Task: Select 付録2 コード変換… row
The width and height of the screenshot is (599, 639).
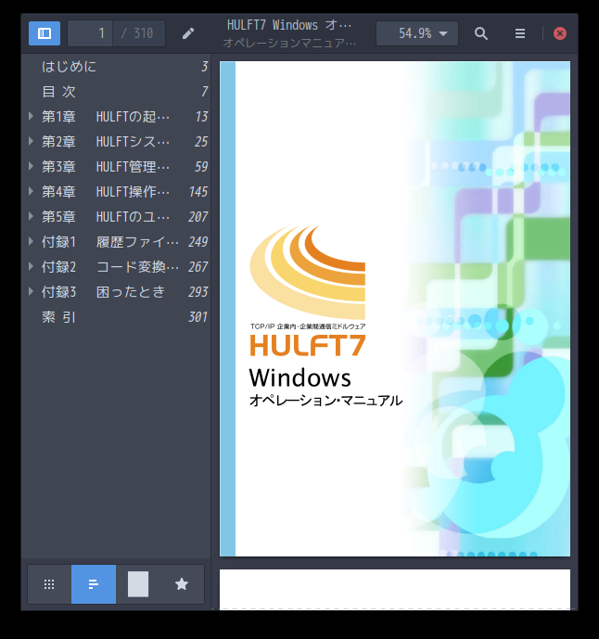Action: [116, 267]
